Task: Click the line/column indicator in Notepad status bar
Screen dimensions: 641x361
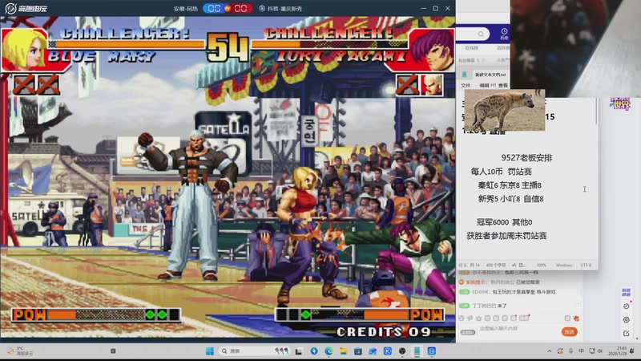Action: pyautogui.click(x=470, y=266)
